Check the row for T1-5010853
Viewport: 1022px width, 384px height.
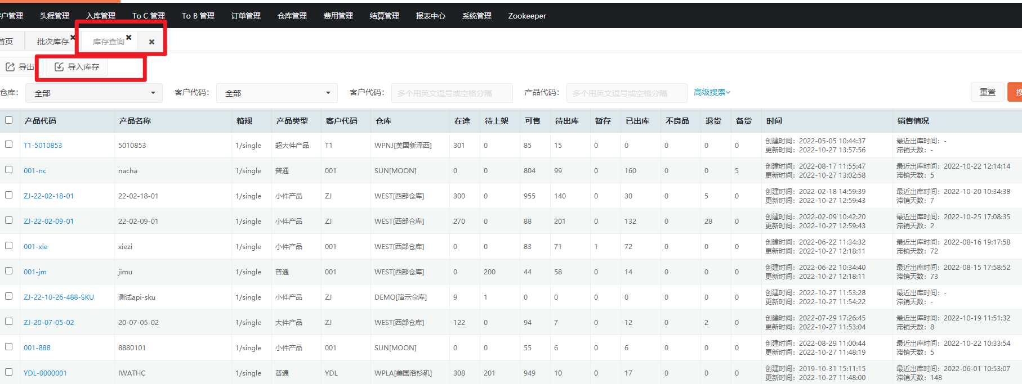coord(8,144)
